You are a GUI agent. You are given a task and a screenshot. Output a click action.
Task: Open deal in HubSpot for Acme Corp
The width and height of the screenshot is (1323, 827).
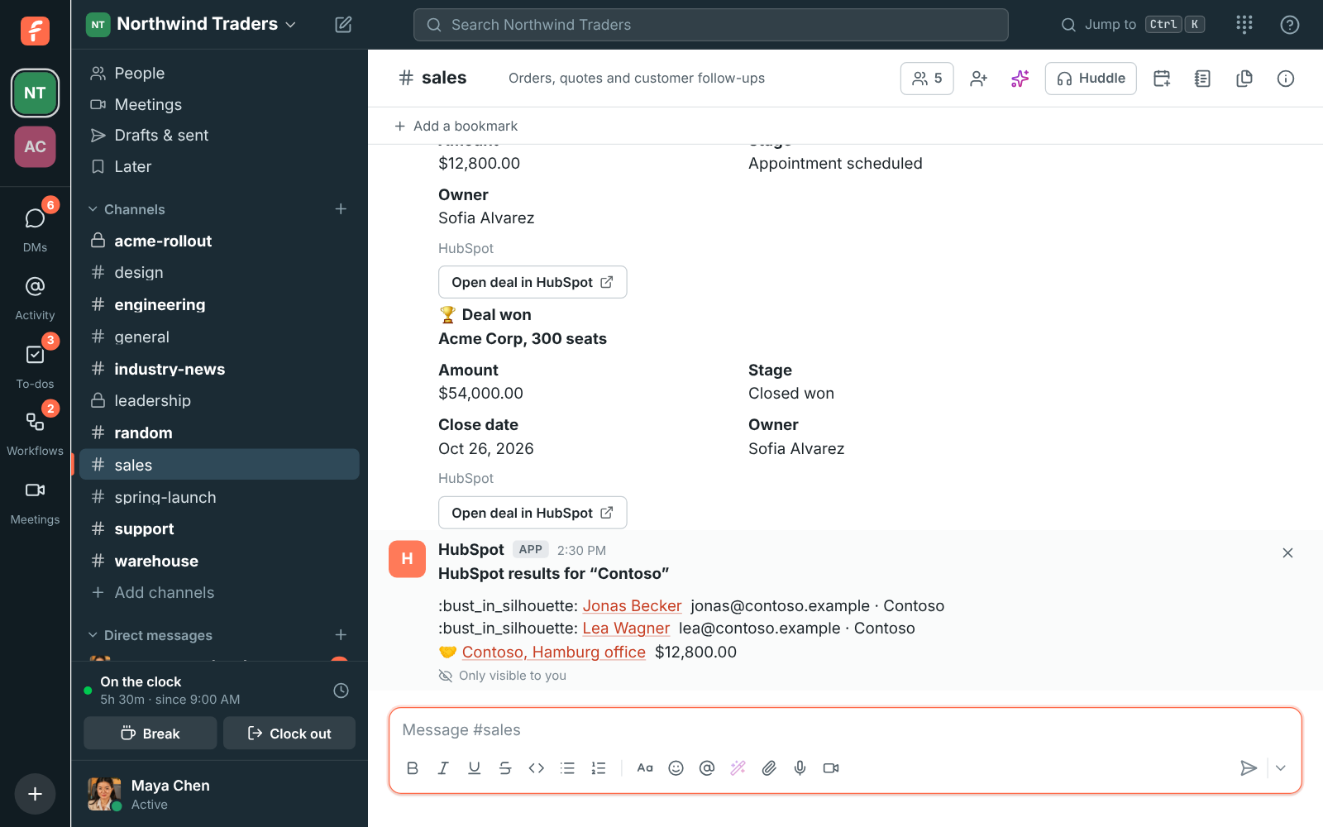(533, 513)
